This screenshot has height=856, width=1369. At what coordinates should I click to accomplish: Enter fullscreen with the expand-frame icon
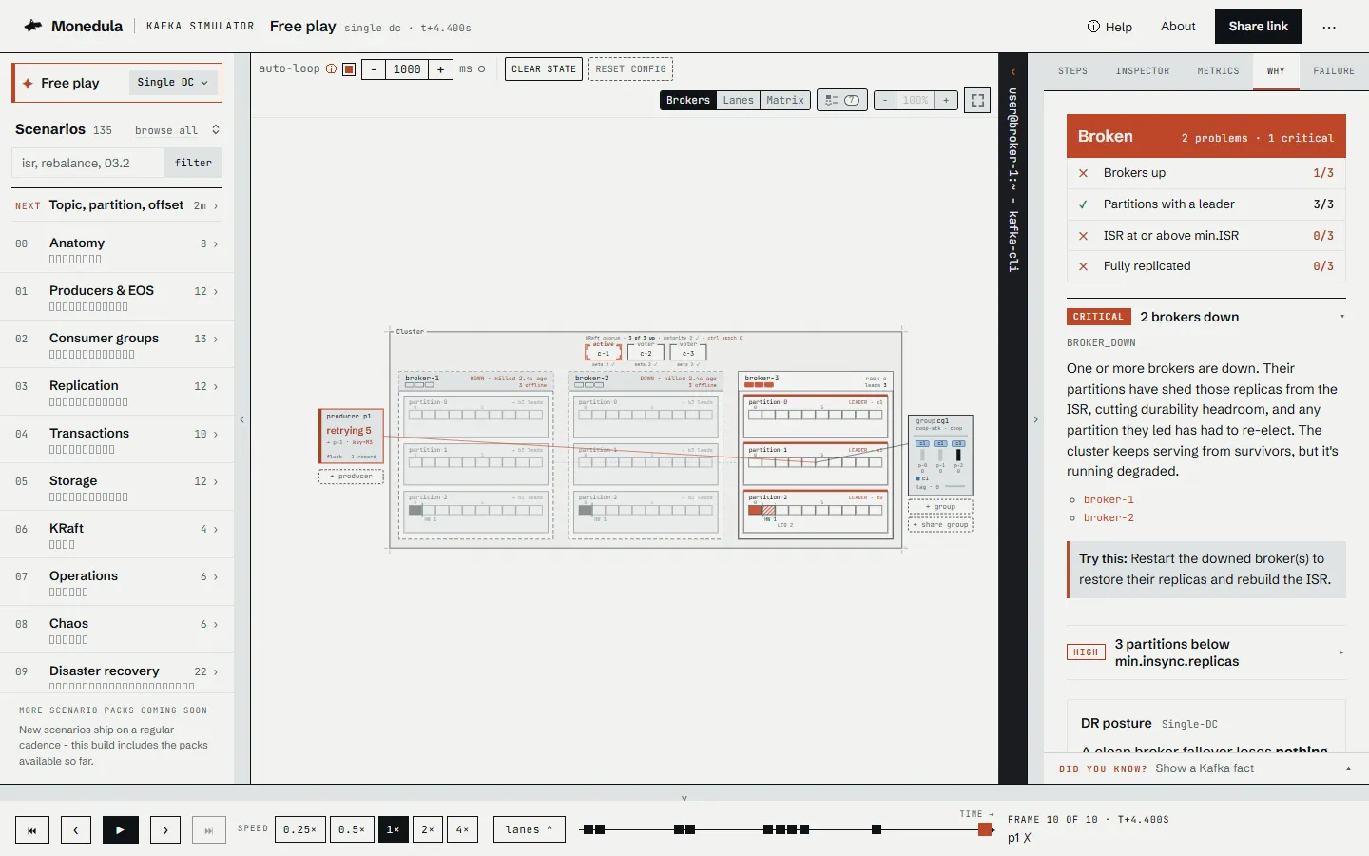pos(977,100)
